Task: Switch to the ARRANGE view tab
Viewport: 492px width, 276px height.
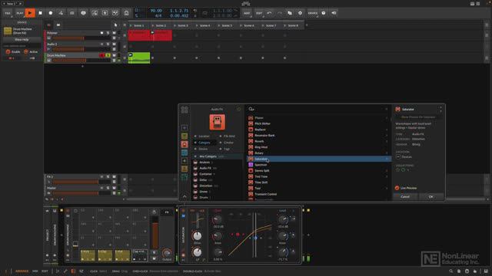Action: point(22,271)
